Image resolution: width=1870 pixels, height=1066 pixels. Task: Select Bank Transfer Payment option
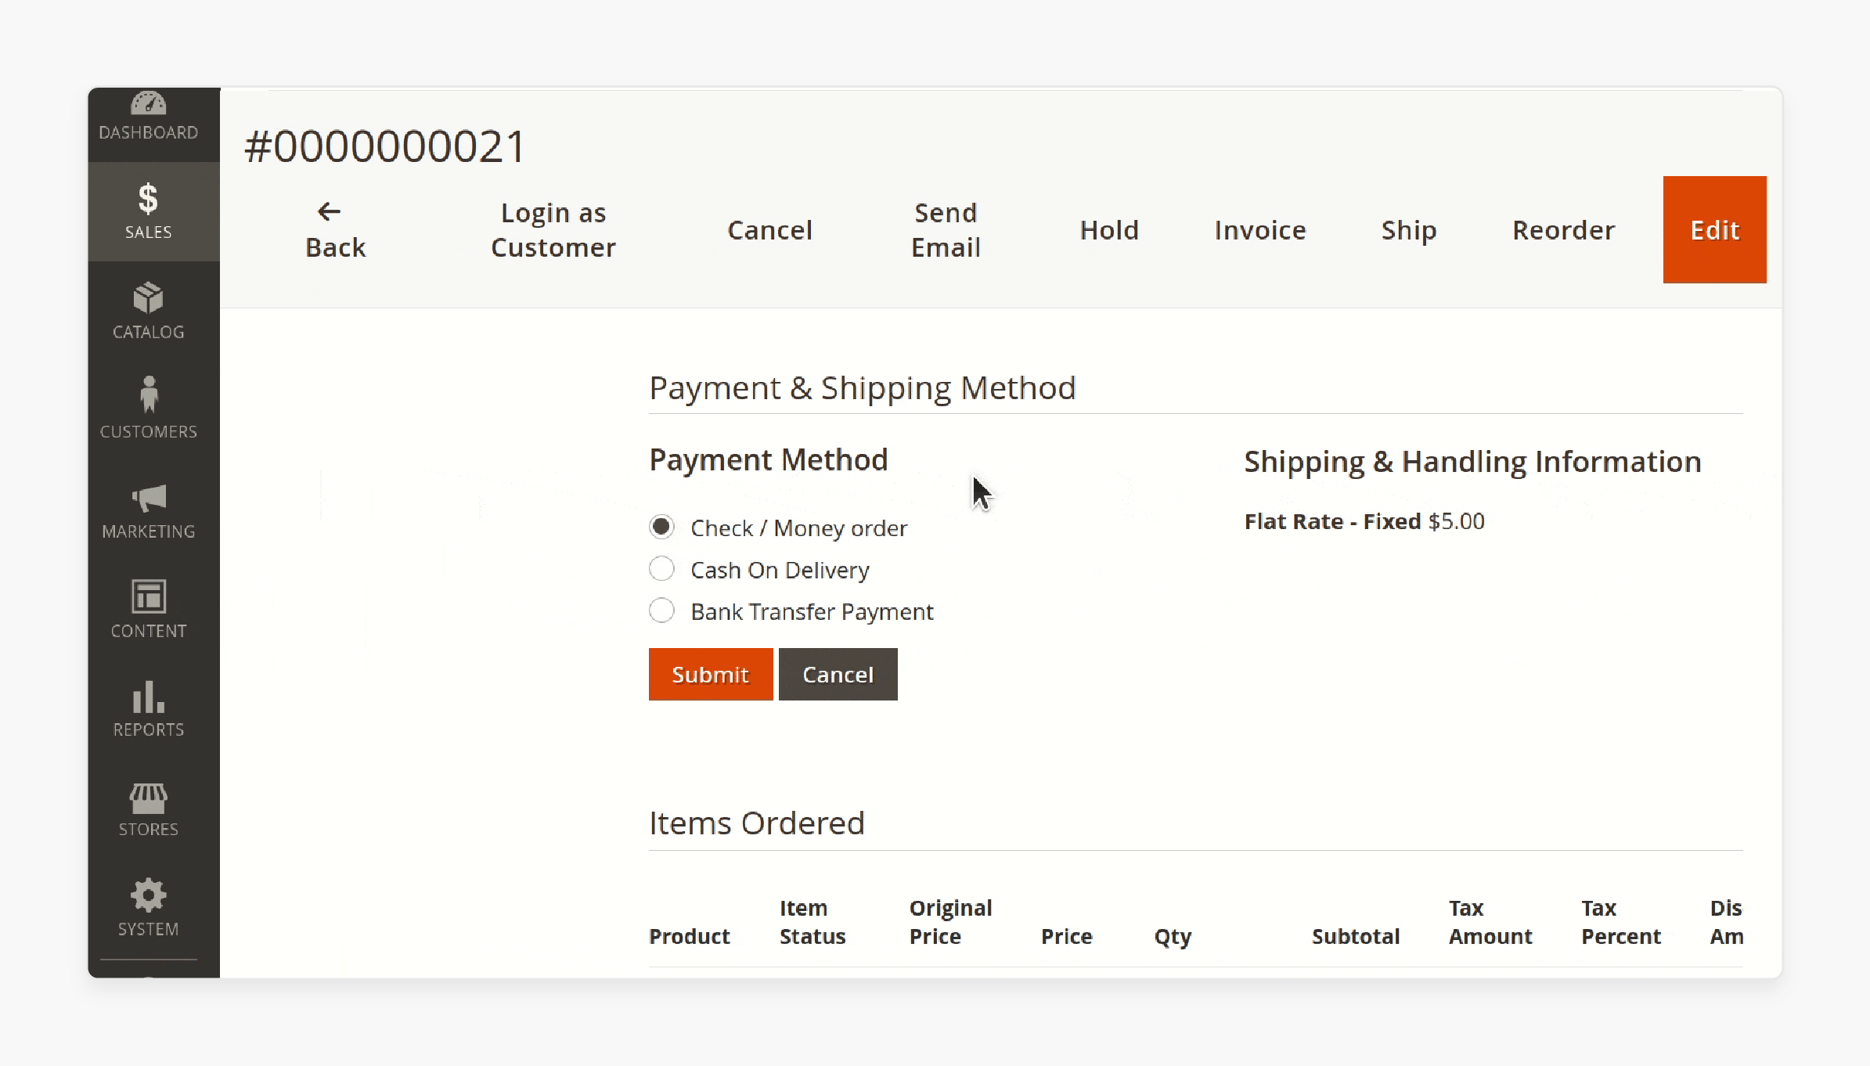click(x=661, y=610)
